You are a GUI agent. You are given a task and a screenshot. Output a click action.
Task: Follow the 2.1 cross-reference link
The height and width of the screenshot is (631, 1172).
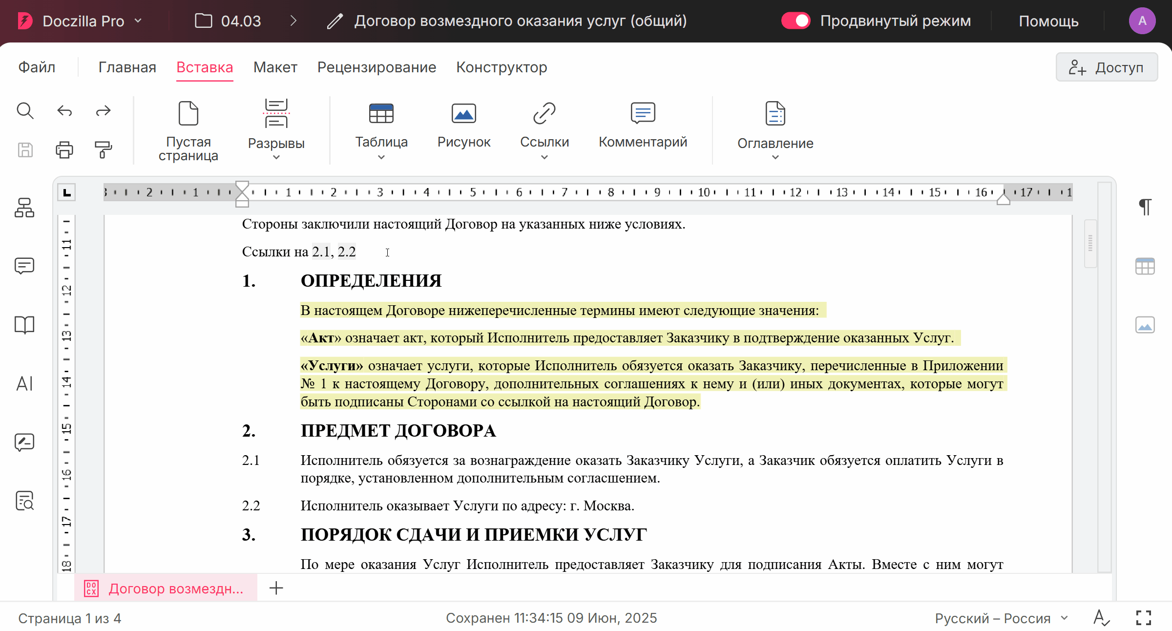coord(321,252)
